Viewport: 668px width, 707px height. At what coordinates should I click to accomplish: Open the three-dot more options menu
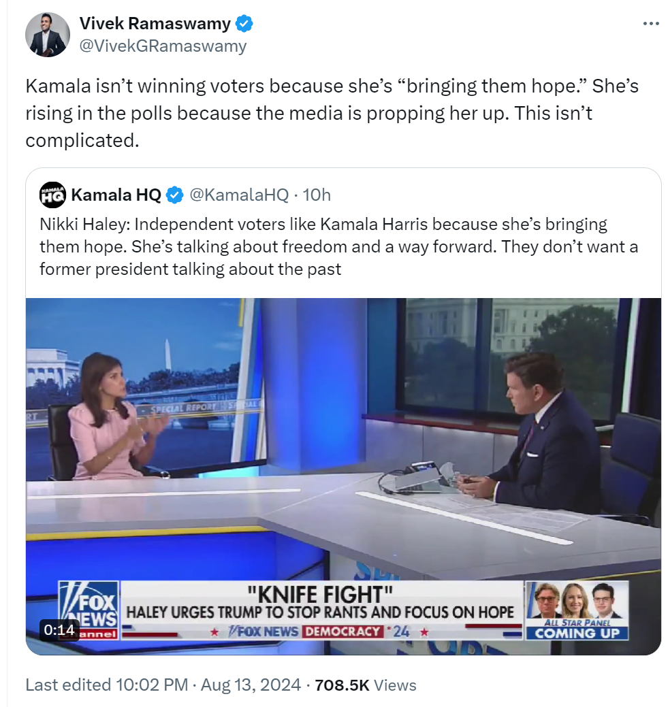coord(651,23)
